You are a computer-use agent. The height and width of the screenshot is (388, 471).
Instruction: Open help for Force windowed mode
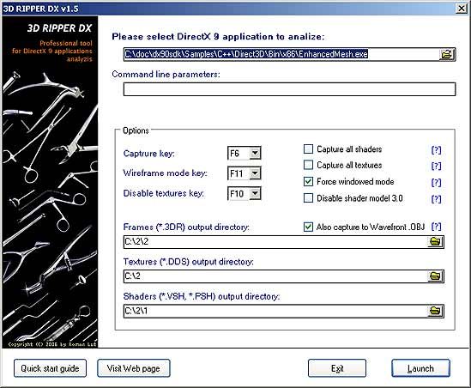(x=436, y=183)
